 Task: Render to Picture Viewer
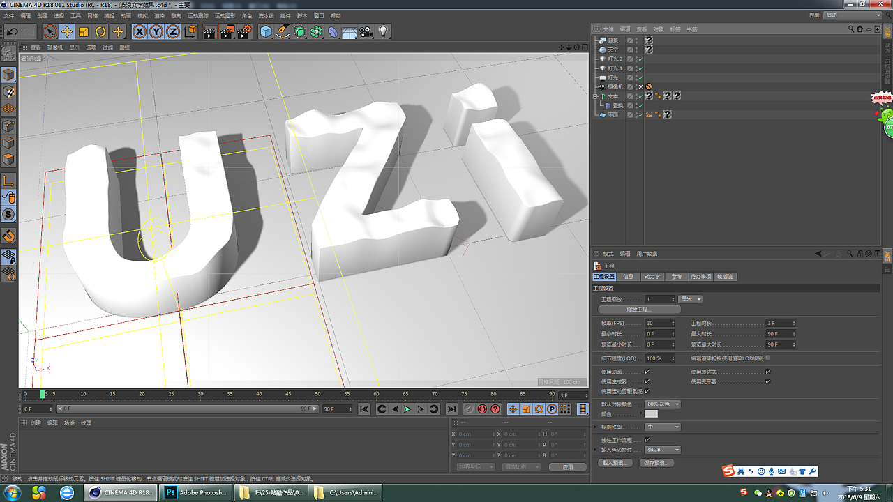tap(228, 31)
